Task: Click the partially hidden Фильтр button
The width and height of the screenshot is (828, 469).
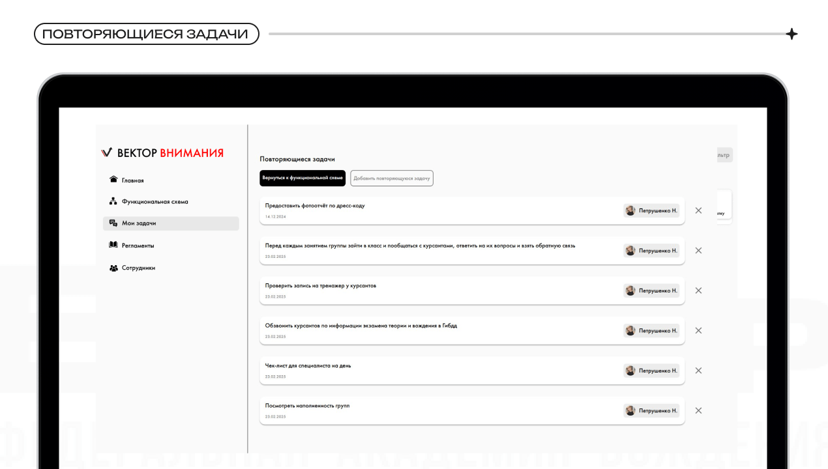Action: point(724,155)
